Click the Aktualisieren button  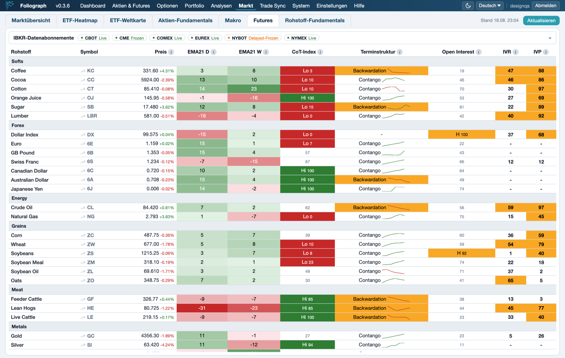click(541, 20)
